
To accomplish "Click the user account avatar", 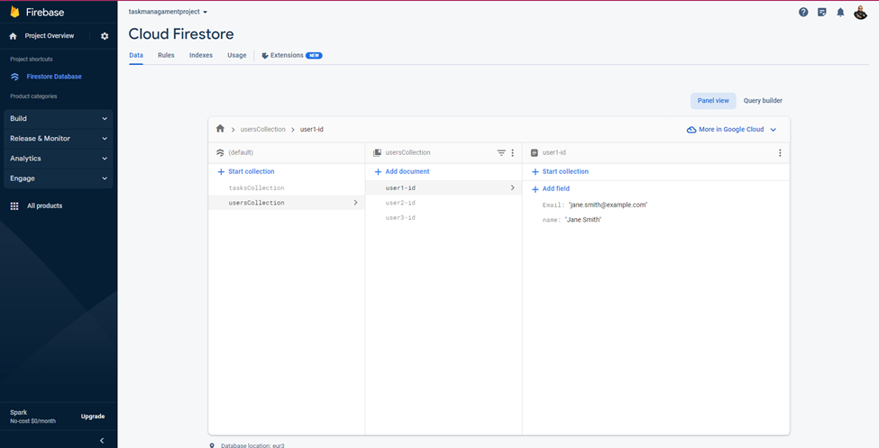I will point(860,12).
